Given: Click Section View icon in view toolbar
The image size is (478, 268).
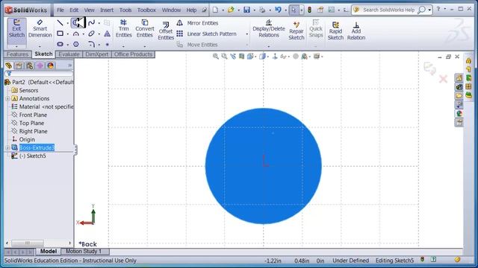Looking at the screenshot, I should click(x=242, y=57).
